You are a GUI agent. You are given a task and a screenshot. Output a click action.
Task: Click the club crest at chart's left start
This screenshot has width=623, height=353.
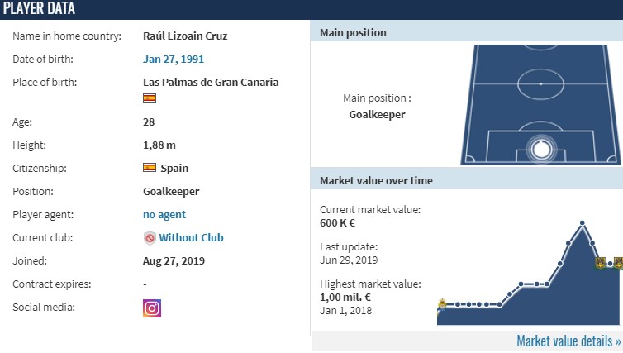(442, 303)
